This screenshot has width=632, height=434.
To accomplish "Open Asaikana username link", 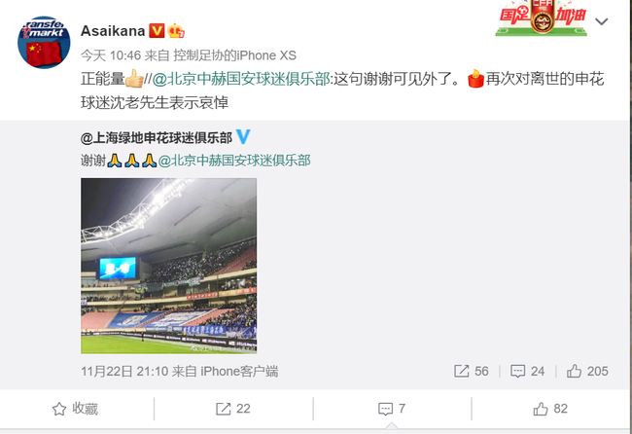I will point(113,31).
